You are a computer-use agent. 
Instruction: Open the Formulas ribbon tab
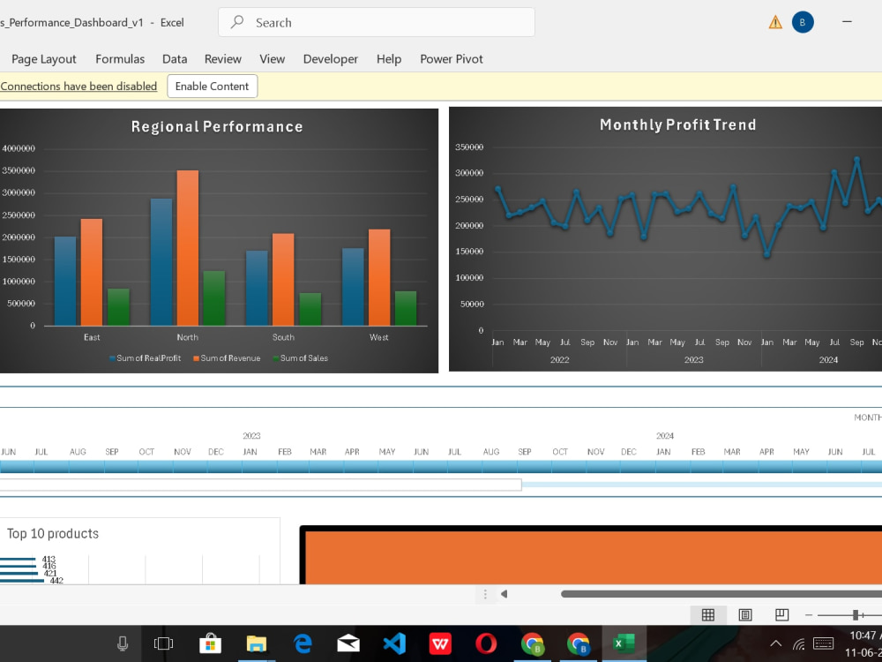click(x=120, y=59)
